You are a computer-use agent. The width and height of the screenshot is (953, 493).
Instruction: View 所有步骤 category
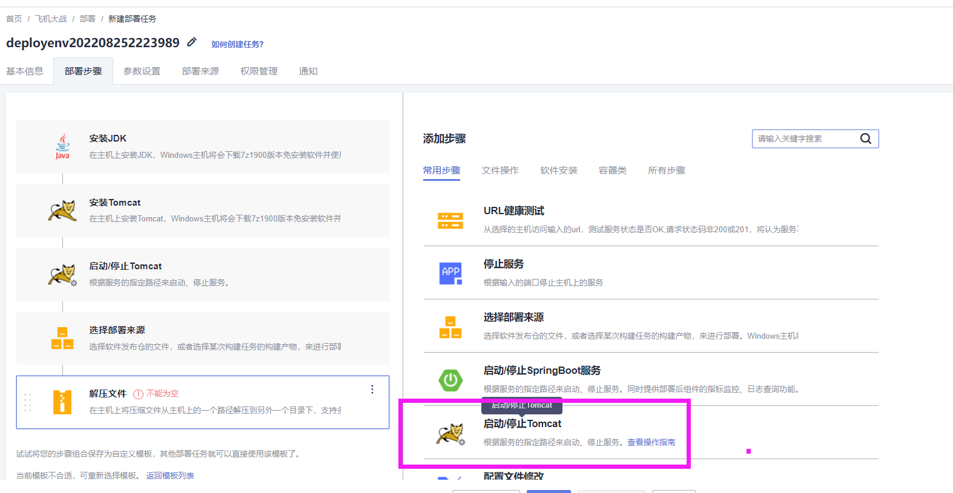[667, 171]
